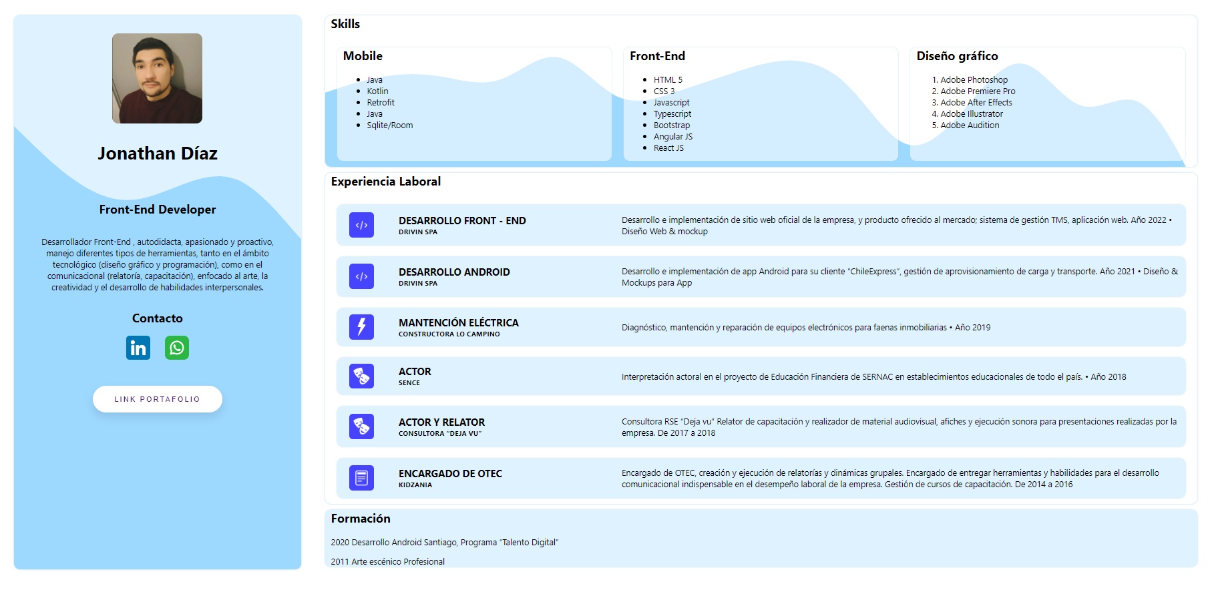Click the Diseño gráfico card title
1210x590 pixels.
(957, 56)
